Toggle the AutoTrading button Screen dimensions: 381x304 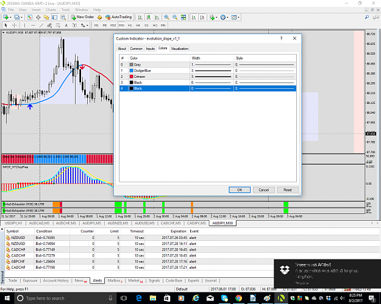pyautogui.click(x=119, y=17)
